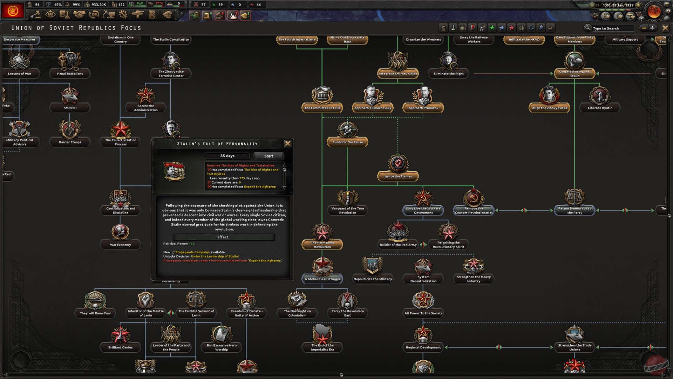Open the Trade menu icon
Image resolution: width=673 pixels, height=379 pixels.
tap(94, 15)
